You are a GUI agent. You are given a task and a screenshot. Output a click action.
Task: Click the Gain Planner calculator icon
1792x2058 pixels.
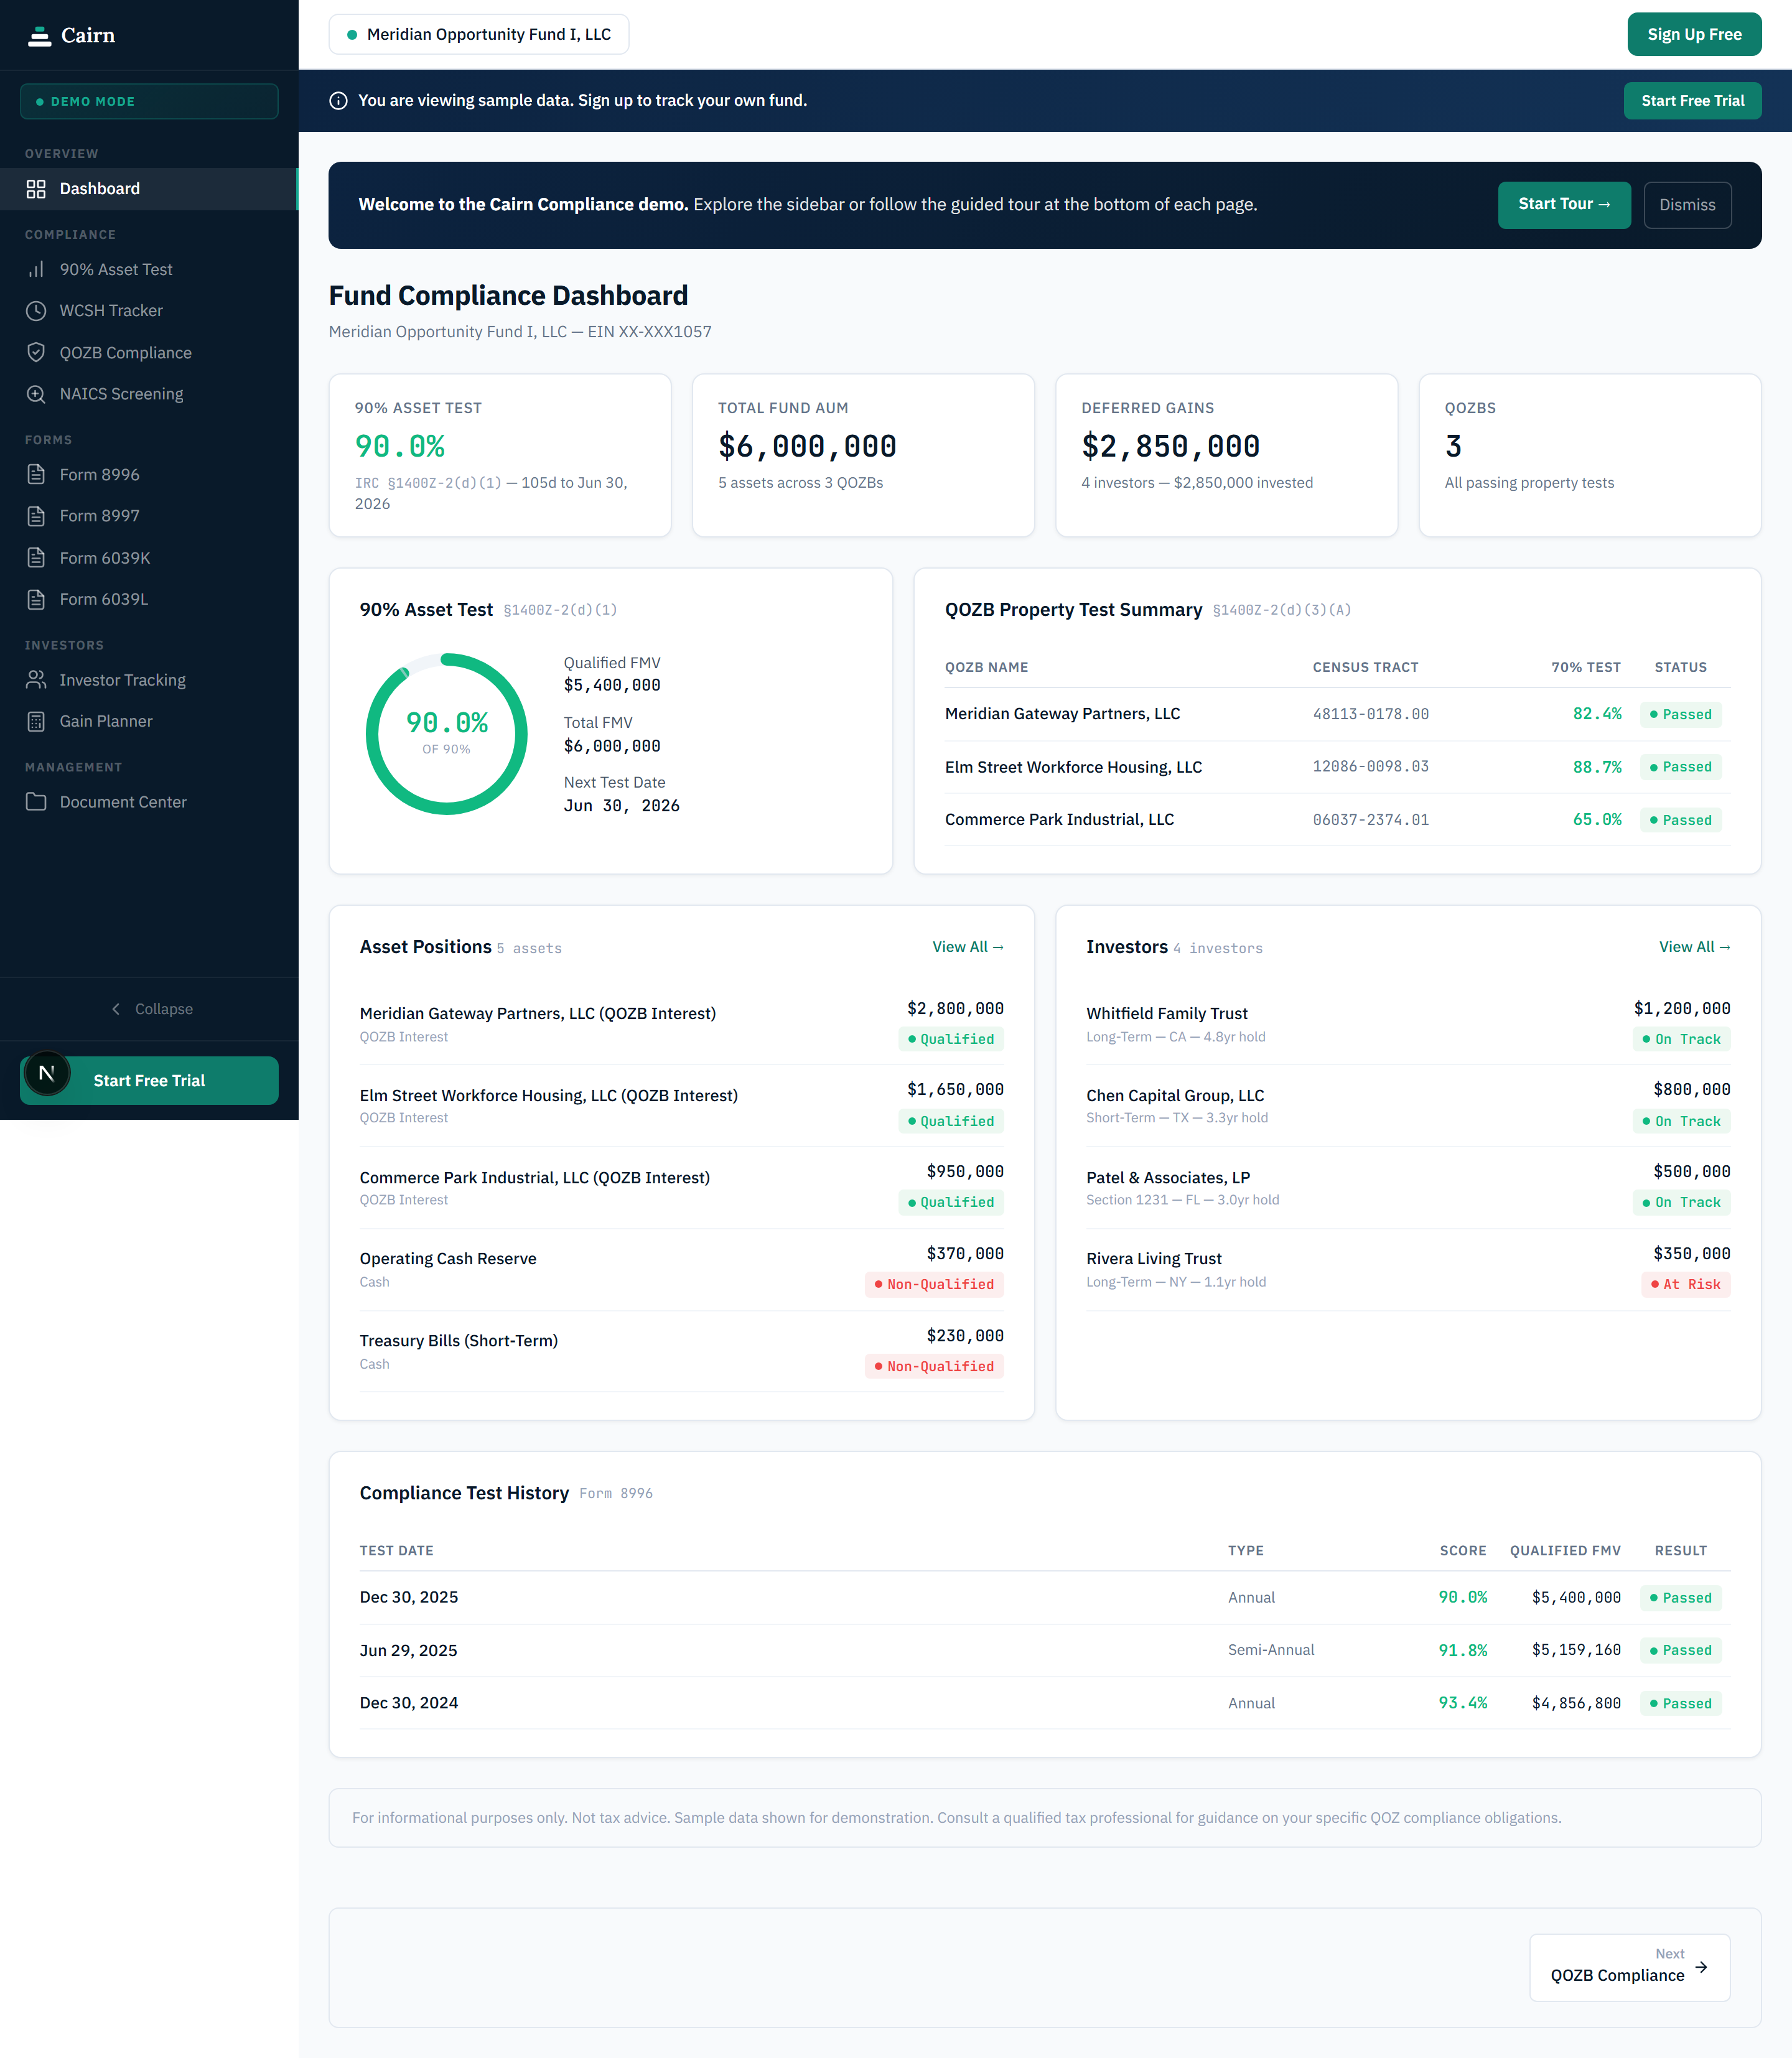point(36,721)
